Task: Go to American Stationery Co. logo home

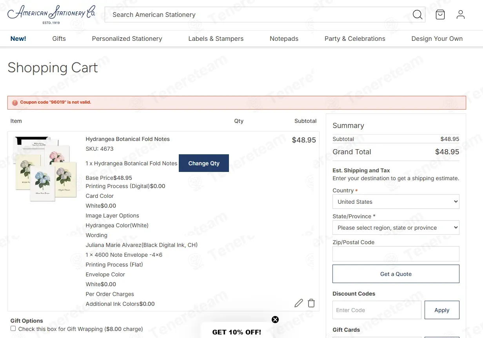Action: pos(51,15)
